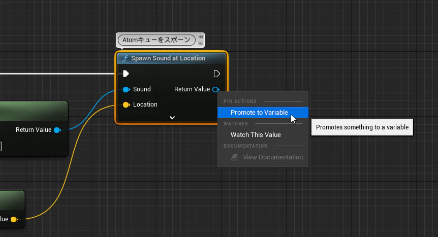Click the Location pin label text
The width and height of the screenshot is (438, 237).
coord(145,105)
